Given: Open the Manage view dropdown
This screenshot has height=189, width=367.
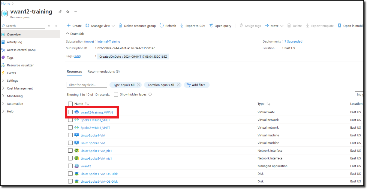Looking at the screenshot, I should click(x=100, y=26).
